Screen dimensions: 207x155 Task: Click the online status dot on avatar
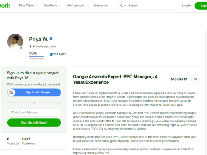coord(21,48)
